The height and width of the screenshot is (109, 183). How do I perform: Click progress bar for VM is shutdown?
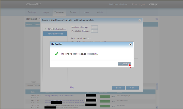(x=105, y=101)
